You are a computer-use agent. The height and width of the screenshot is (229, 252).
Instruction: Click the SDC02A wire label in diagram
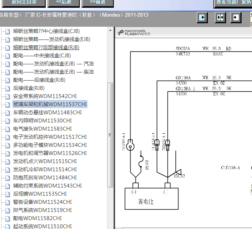(x=183, y=48)
